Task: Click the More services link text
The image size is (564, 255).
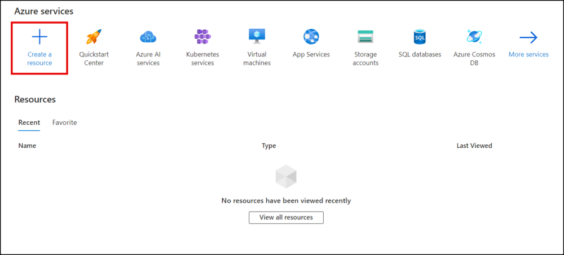Action: 528,55
